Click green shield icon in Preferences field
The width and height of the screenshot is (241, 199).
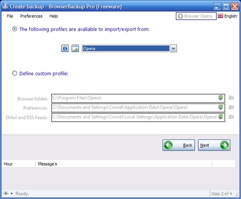[221, 107]
